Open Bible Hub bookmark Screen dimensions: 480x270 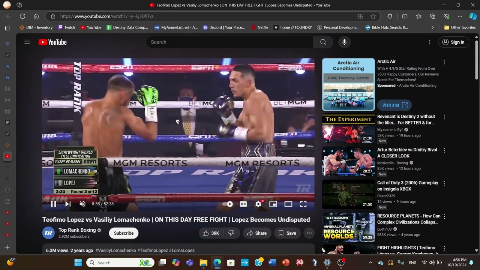pos(387,27)
